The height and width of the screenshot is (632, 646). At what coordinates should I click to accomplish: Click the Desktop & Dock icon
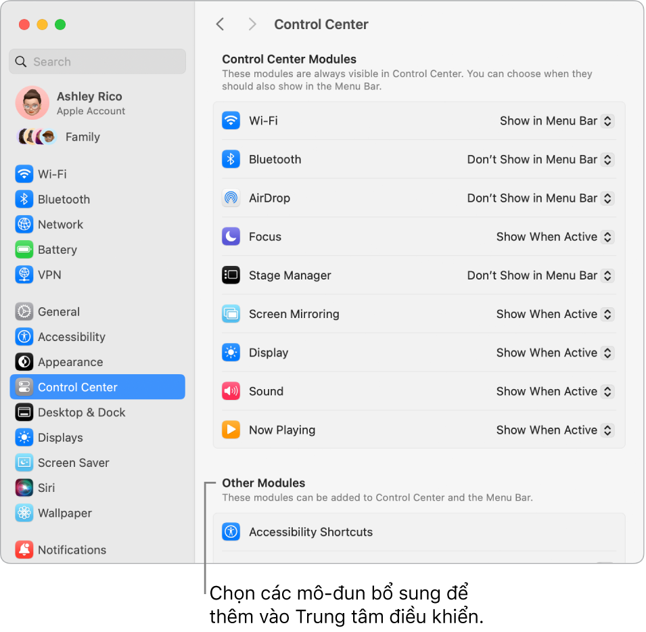pos(24,412)
